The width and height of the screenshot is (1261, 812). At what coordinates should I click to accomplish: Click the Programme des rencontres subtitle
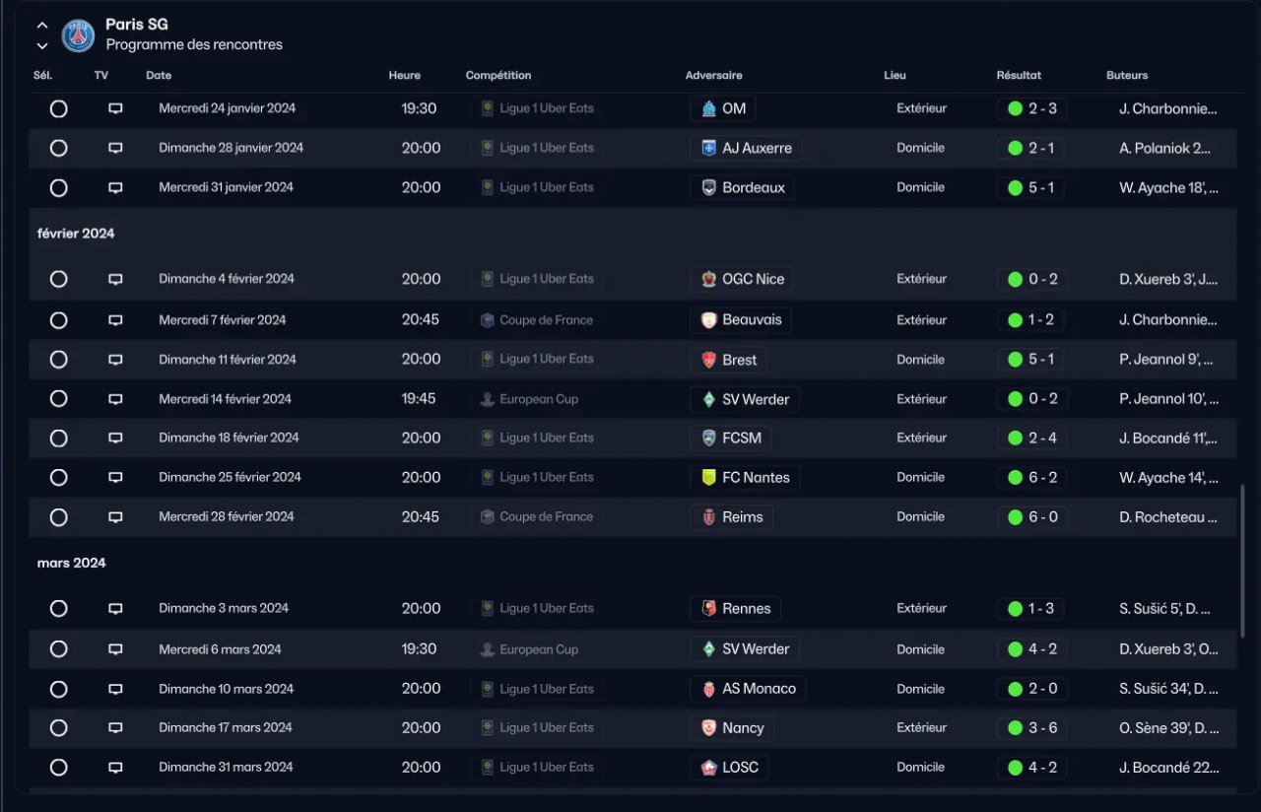194,44
